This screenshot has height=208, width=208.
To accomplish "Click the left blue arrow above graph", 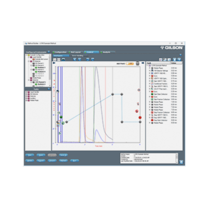I will (54, 63).
